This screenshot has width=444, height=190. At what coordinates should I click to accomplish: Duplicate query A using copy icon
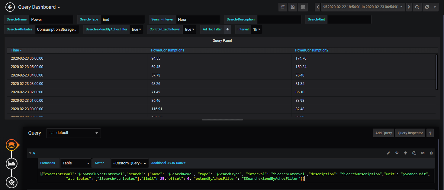(x=414, y=153)
